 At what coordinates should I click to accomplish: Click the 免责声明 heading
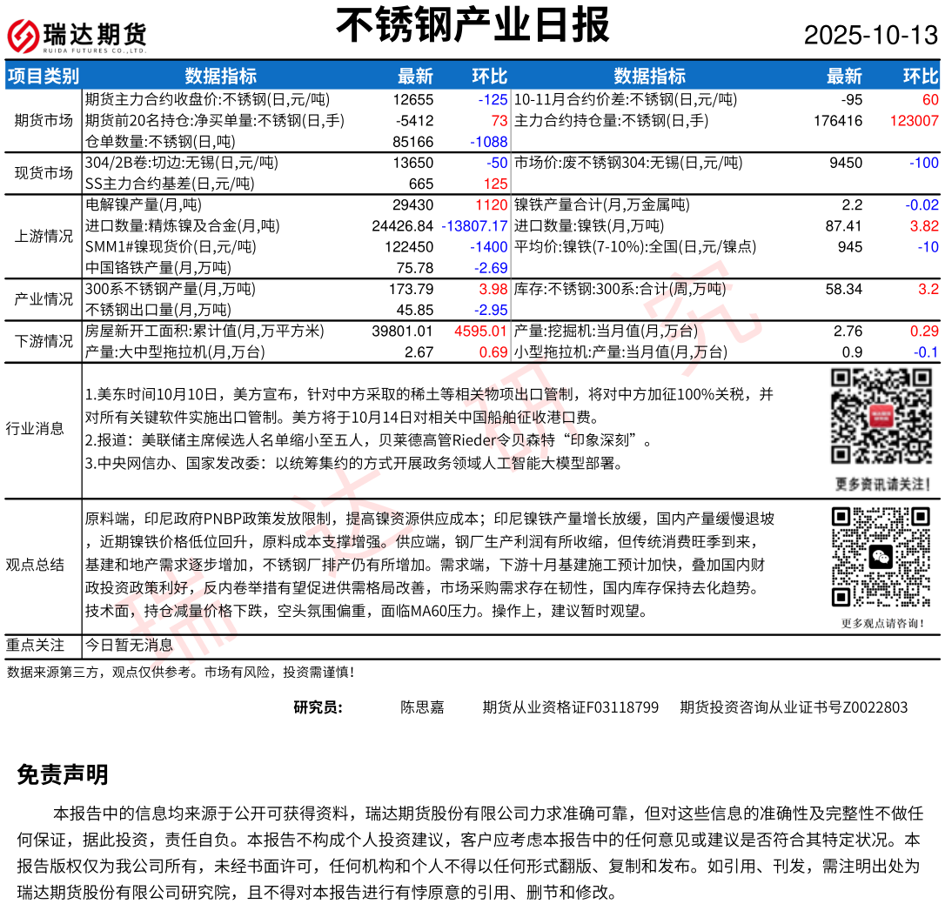coord(63,774)
